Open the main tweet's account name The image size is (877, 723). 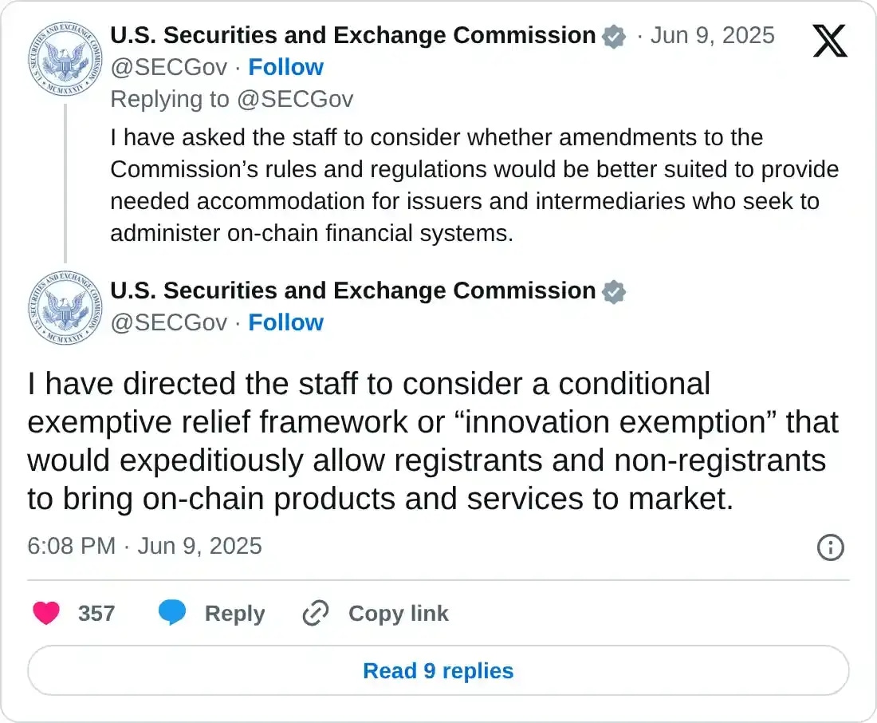pyautogui.click(x=352, y=290)
